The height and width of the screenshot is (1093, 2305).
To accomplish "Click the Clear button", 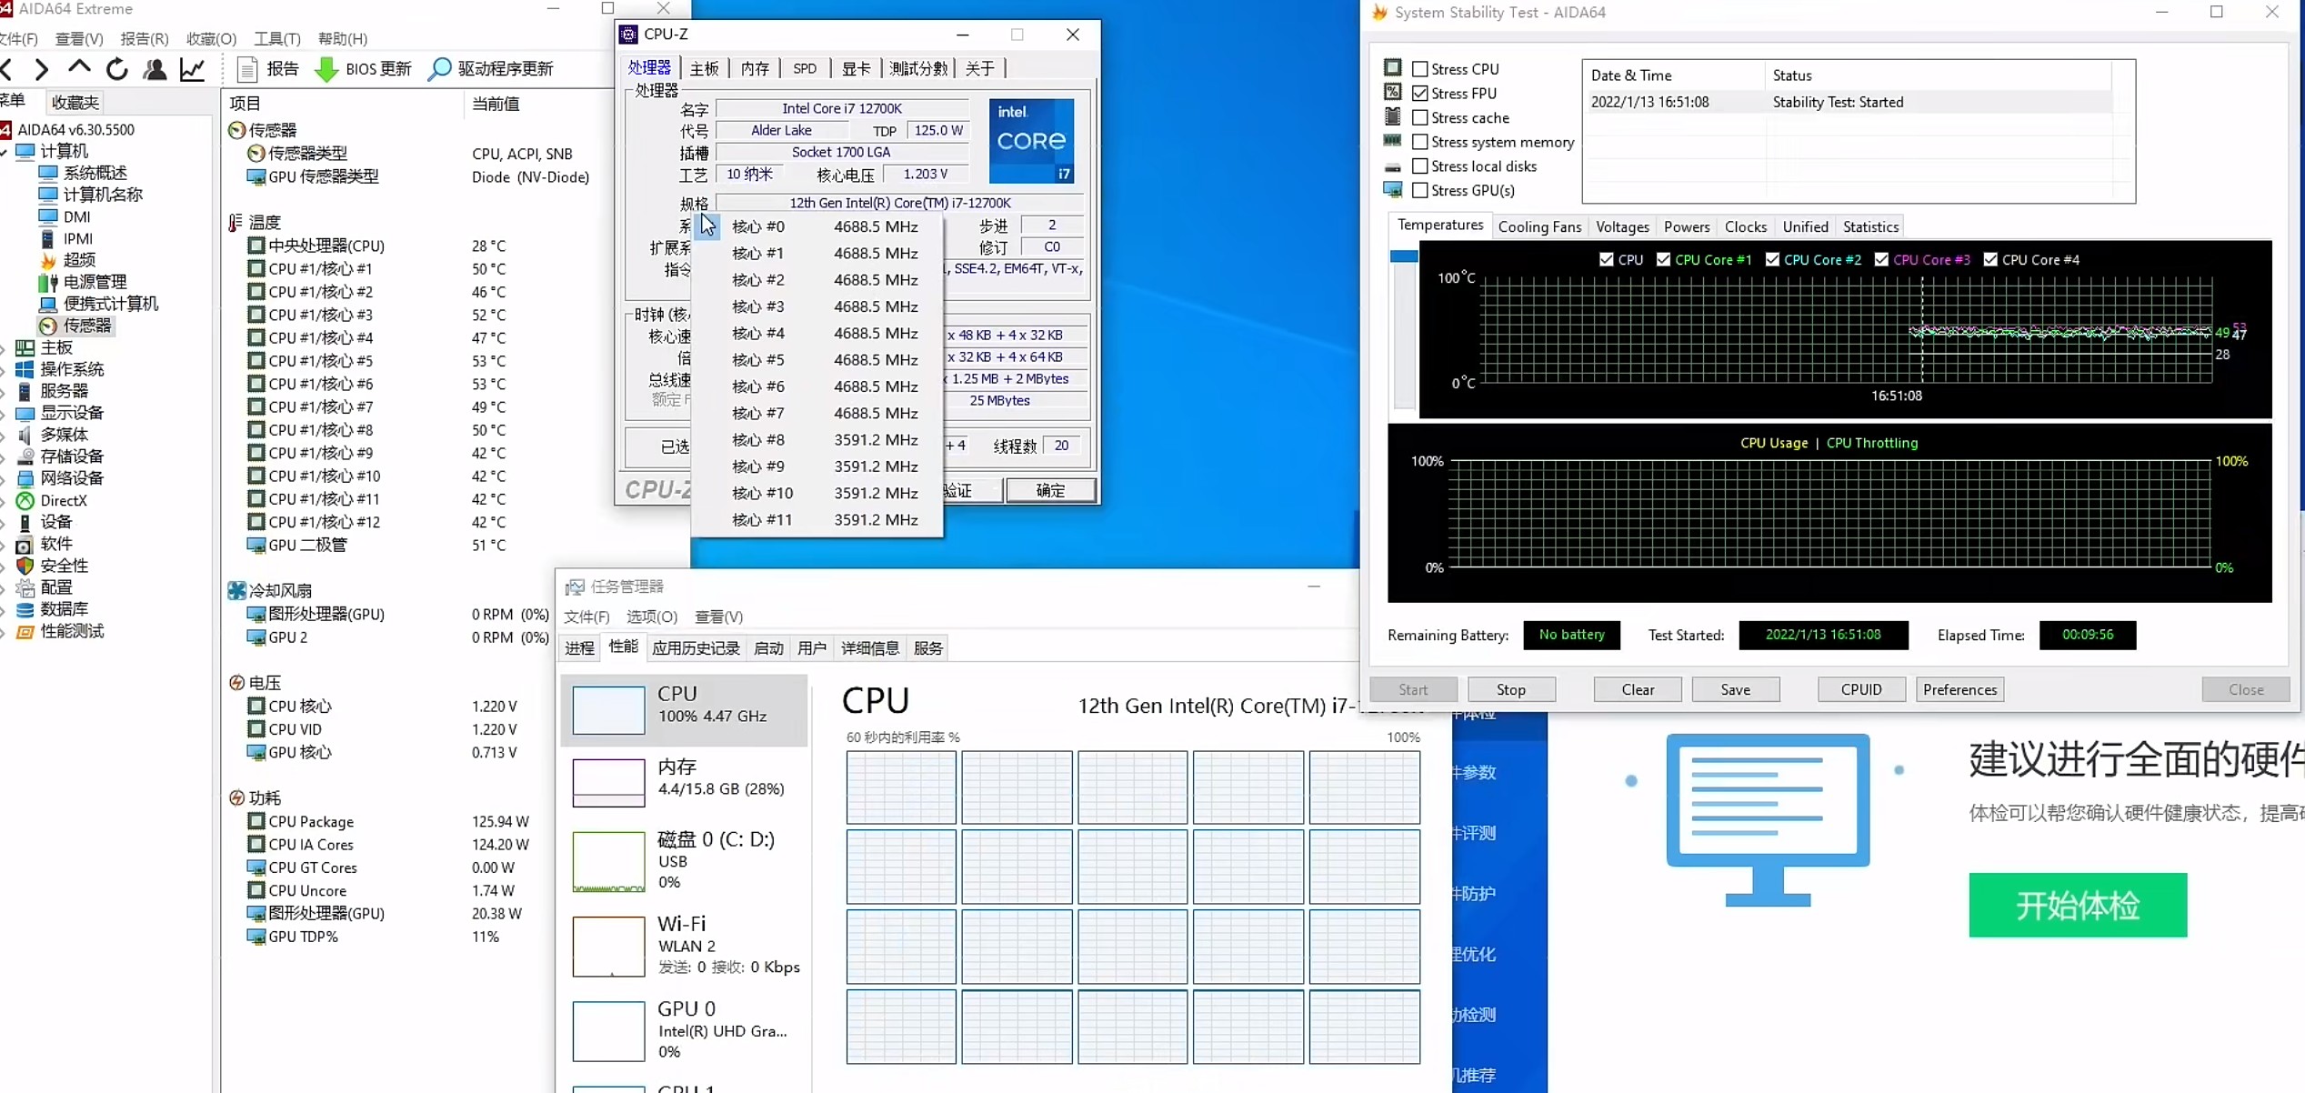I will 1638,689.
